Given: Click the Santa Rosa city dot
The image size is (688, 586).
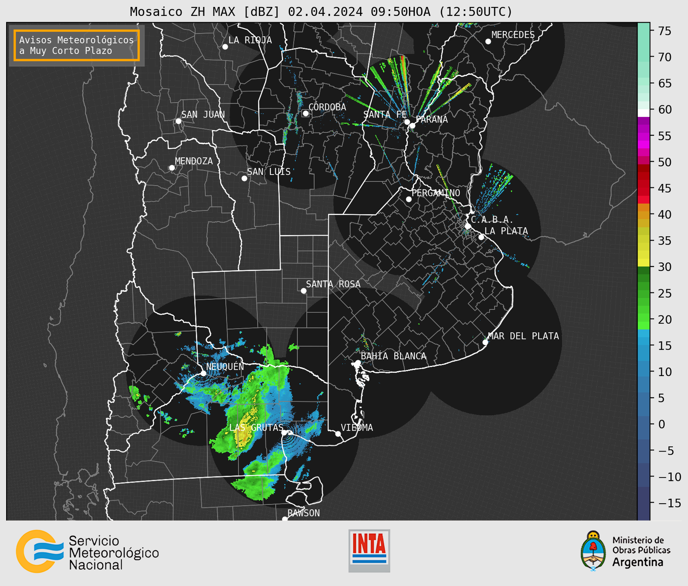Looking at the screenshot, I should 303,291.
